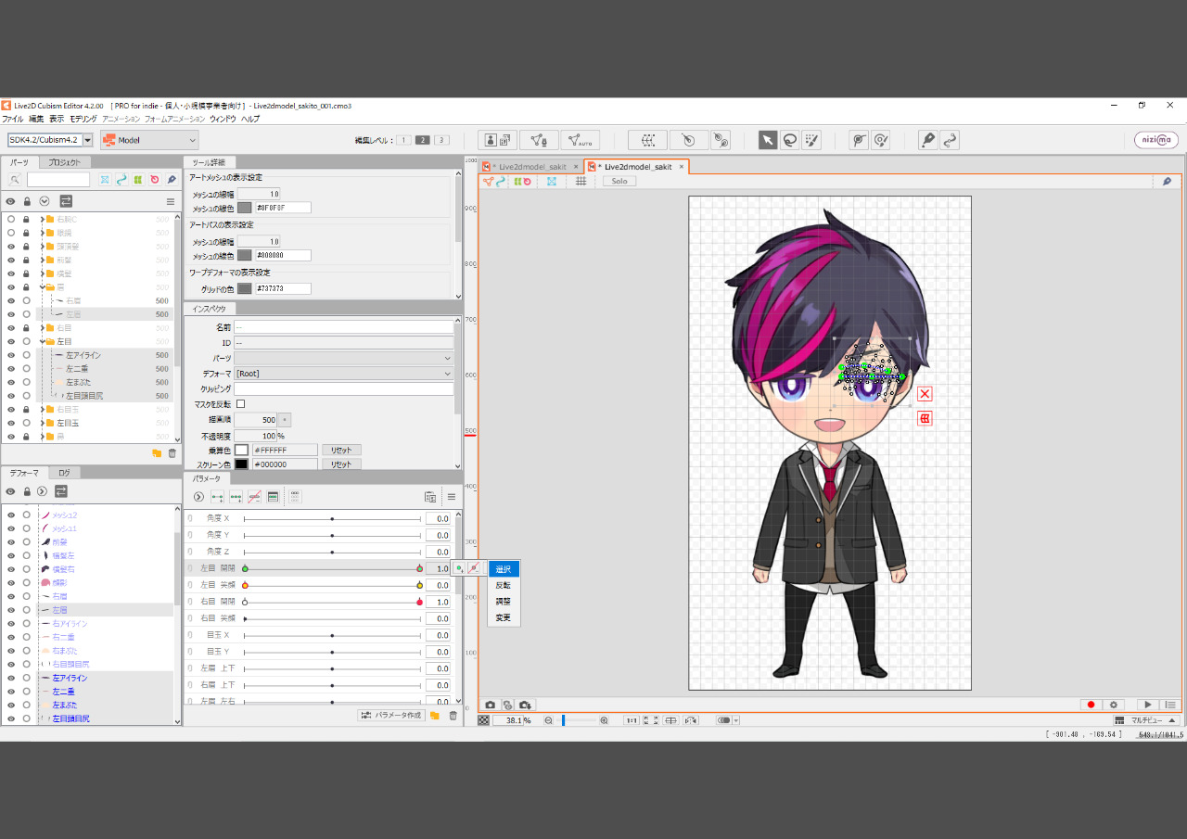Open the ヘルプ menu
The width and height of the screenshot is (1187, 839).
(x=250, y=119)
